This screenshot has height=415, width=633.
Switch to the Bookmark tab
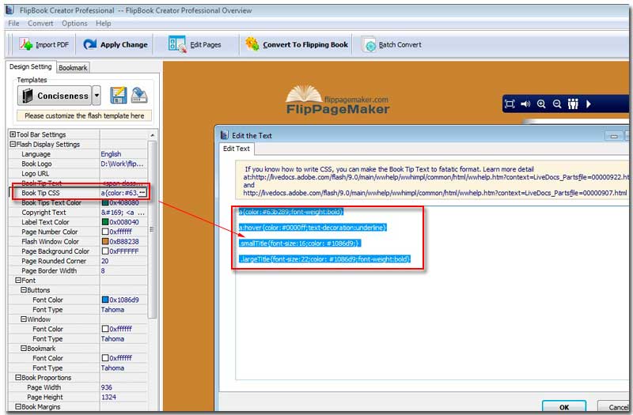[73, 68]
